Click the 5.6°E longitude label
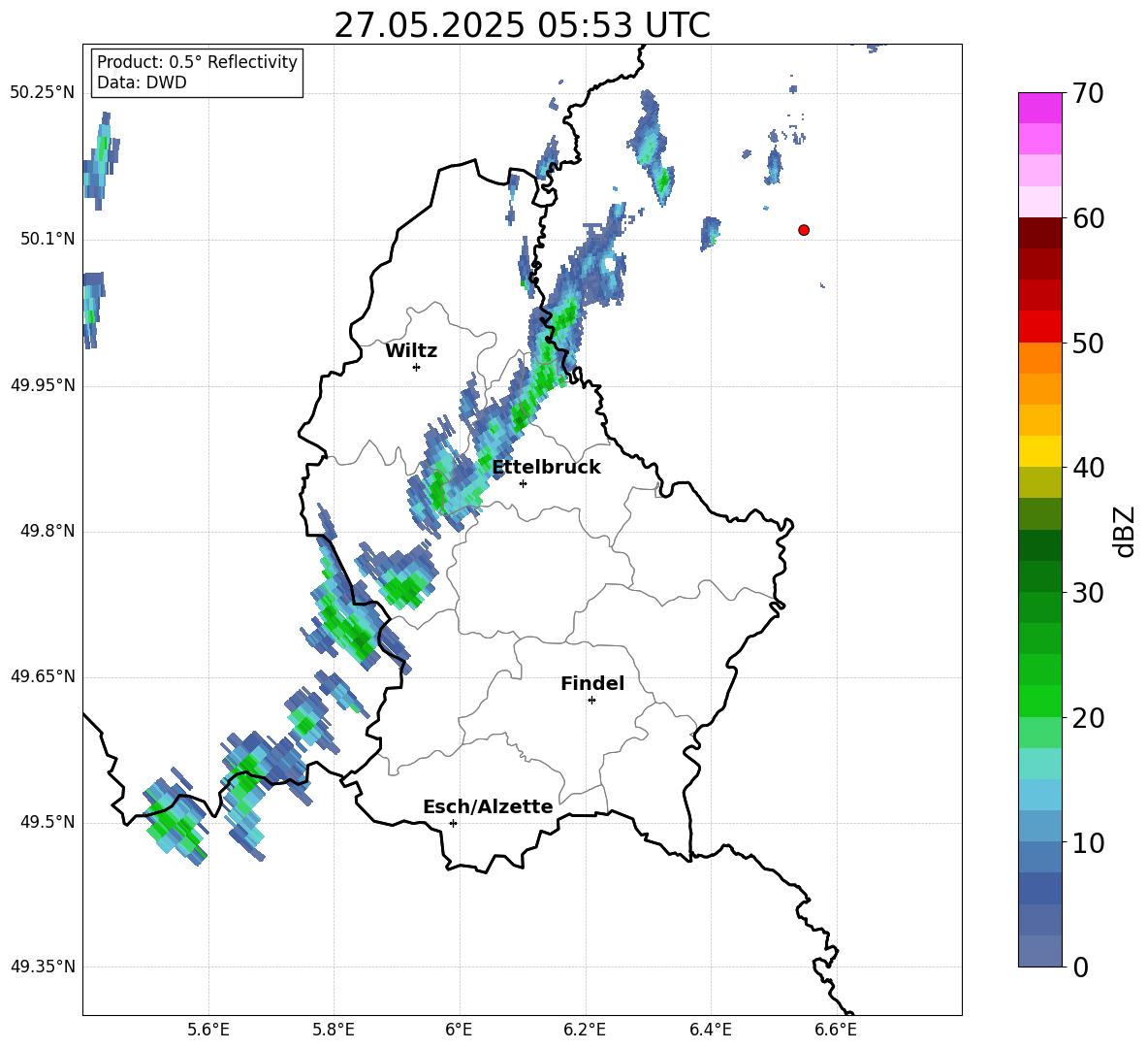Image resolution: width=1148 pixels, height=1049 pixels. click(208, 1030)
